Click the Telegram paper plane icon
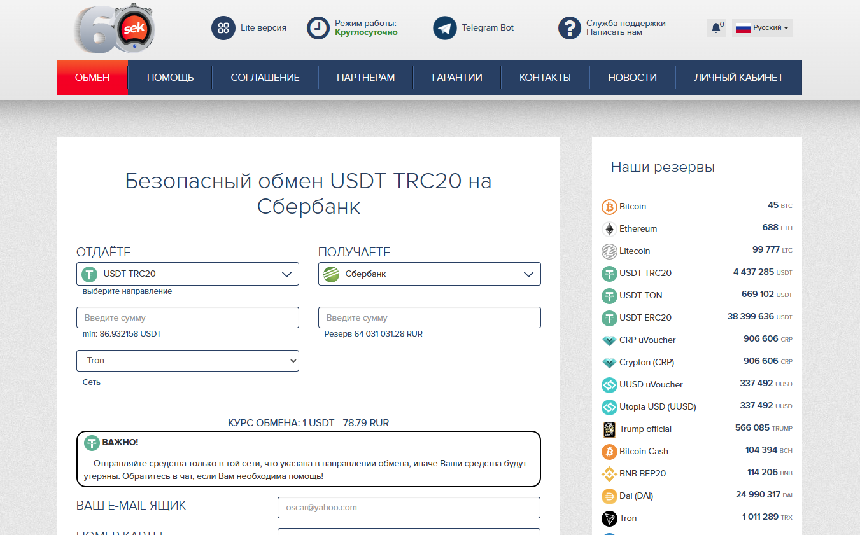 point(445,28)
